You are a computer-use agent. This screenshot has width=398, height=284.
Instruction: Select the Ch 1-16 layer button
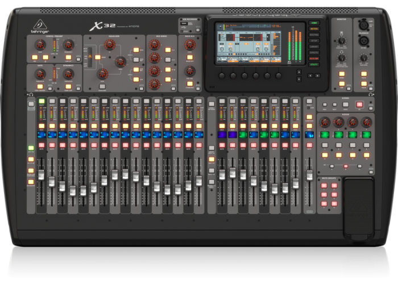coord(31,148)
